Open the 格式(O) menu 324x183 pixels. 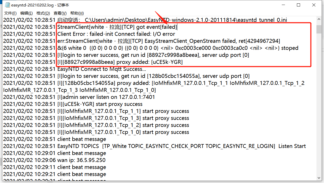tap(43, 13)
